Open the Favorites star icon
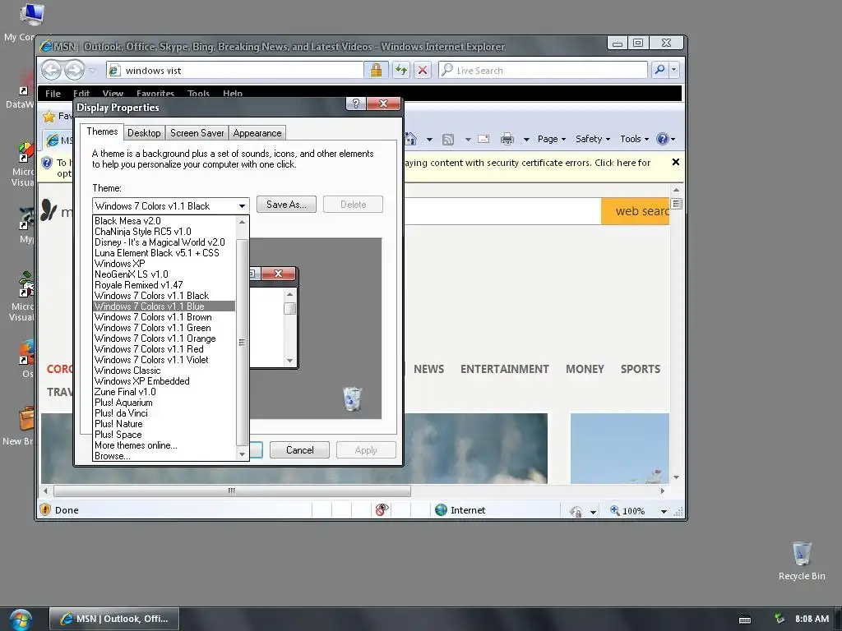The image size is (842, 631). click(x=49, y=116)
